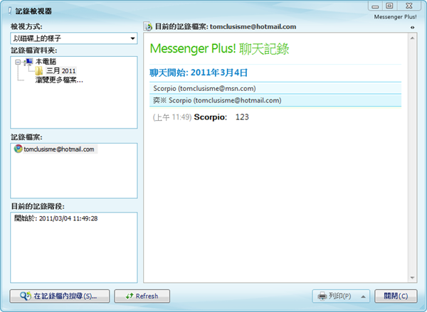Select 本電腦 tree root
This screenshot has width=427, height=312.
[46, 62]
